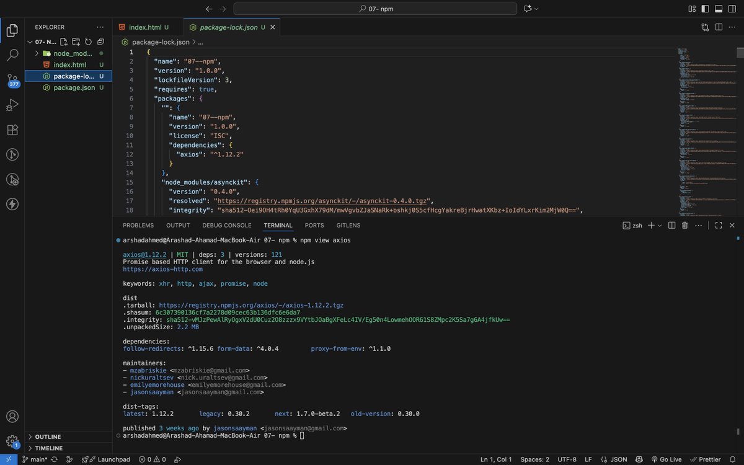The width and height of the screenshot is (744, 465).
Task: Maximize the terminal panel size
Action: coord(719,226)
